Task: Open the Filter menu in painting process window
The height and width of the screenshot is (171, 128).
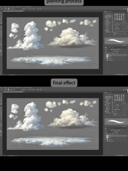Action: (20, 7)
